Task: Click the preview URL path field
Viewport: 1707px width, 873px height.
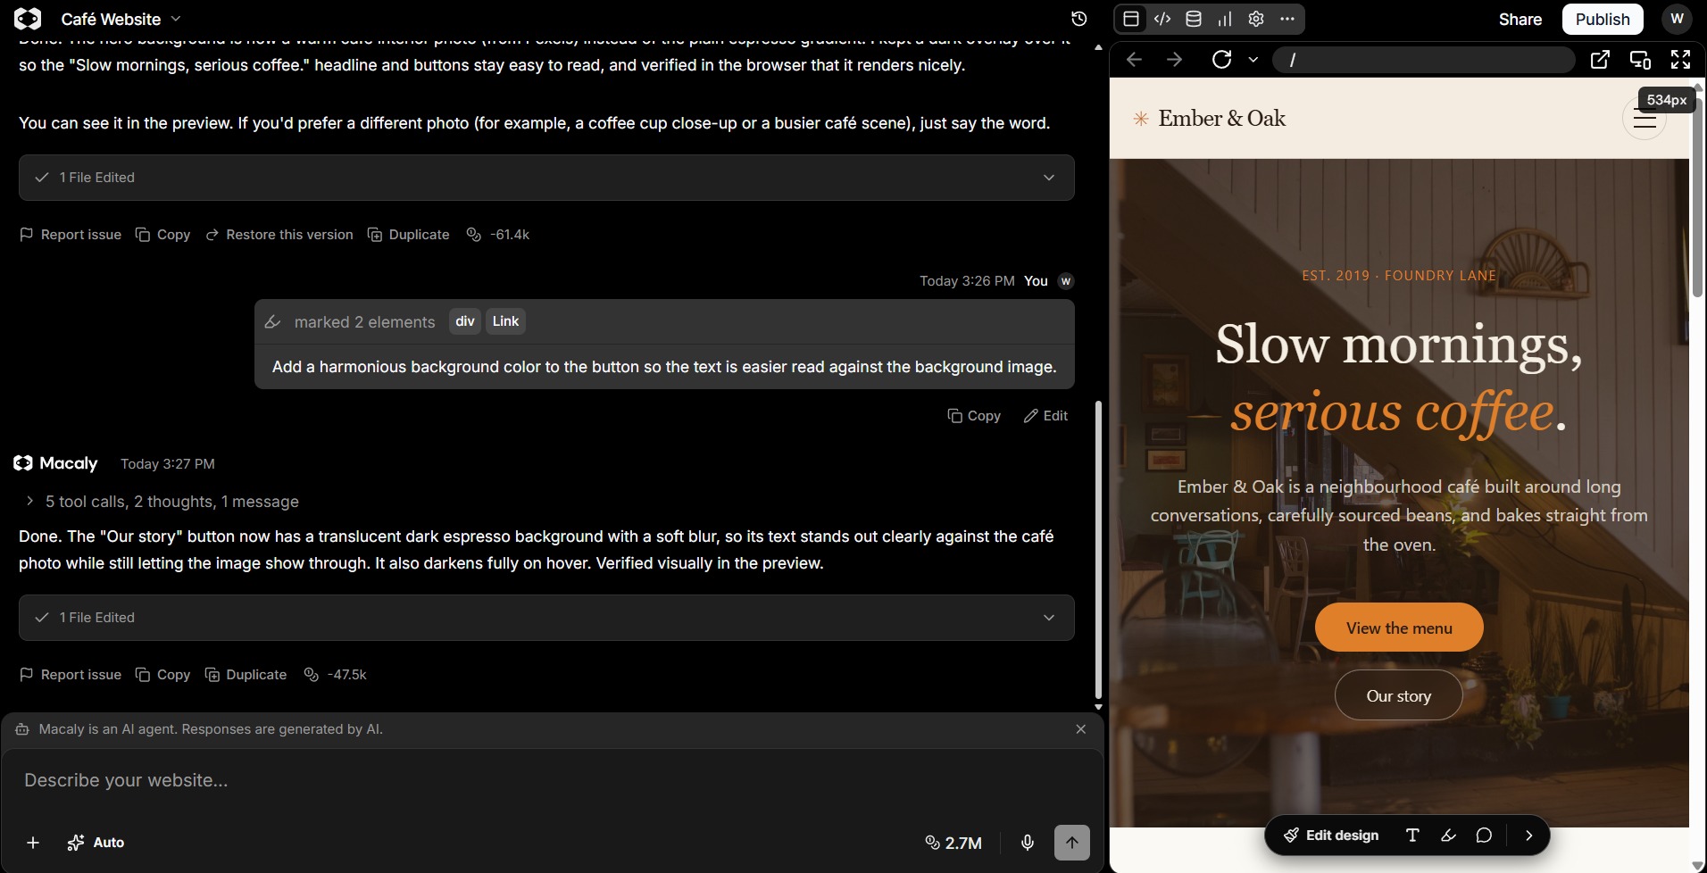Action: pyautogui.click(x=1424, y=60)
